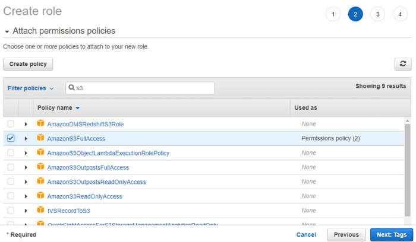Click the IVSRecordToS3 policy box icon

[x=40, y=210]
